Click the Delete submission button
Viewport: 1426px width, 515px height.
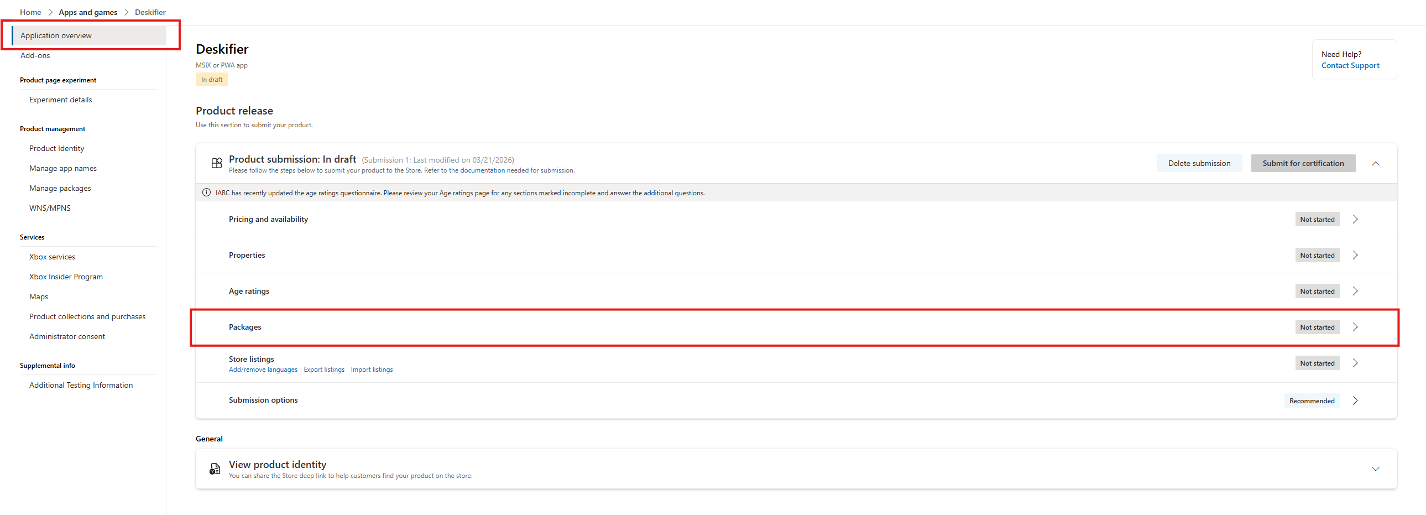1199,163
